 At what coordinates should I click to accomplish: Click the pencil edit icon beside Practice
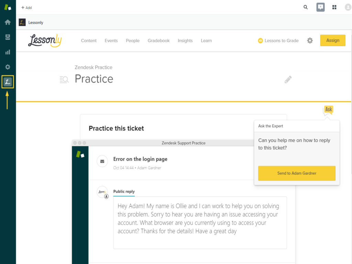[288, 80]
